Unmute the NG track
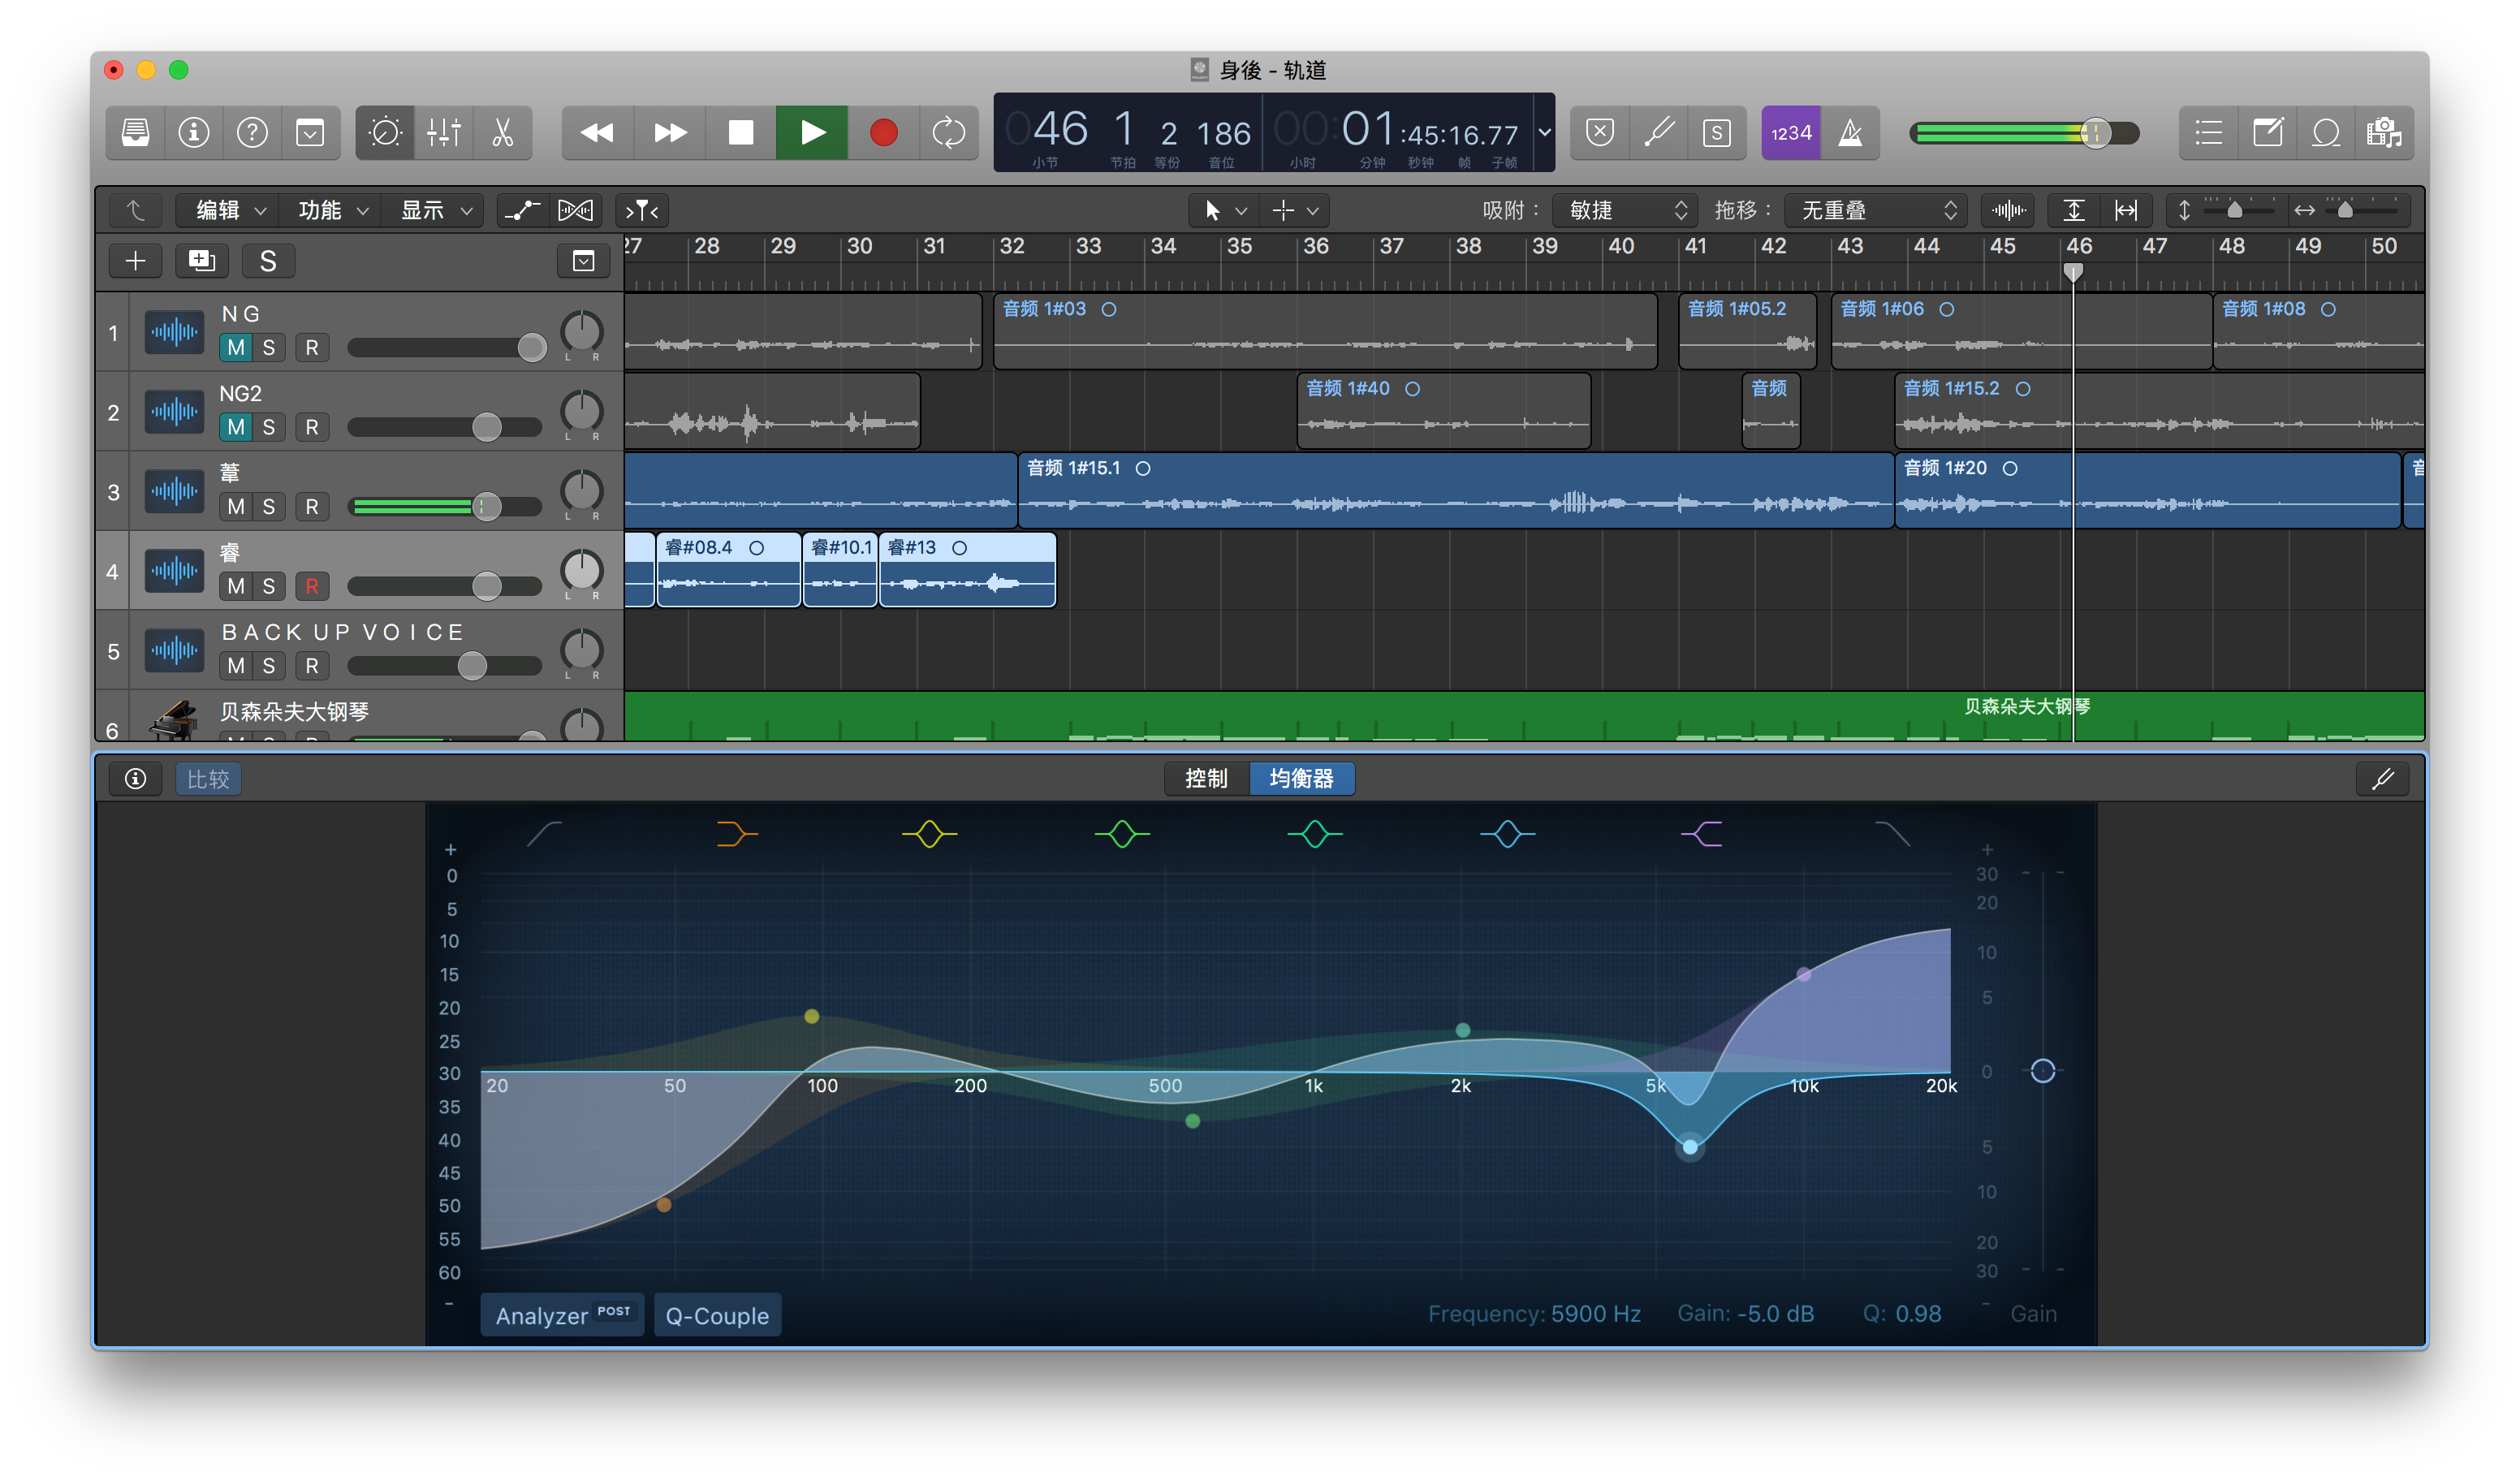The height and width of the screenshot is (1481, 2520). [x=236, y=348]
